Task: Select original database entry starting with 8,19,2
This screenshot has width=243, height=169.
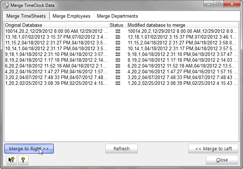Action: (56, 60)
